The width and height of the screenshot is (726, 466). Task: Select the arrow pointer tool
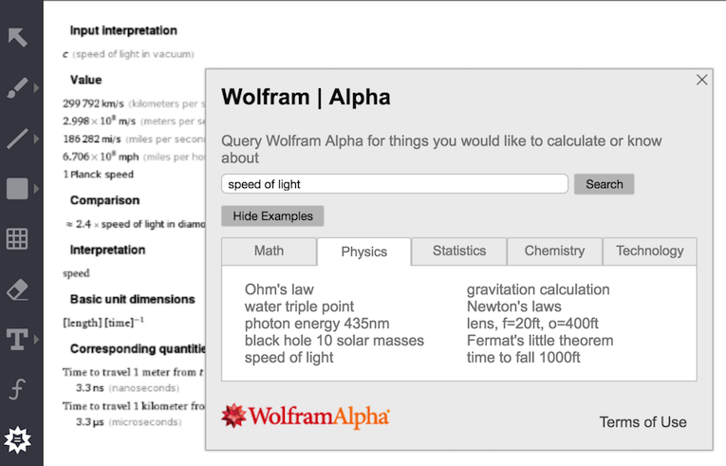pos(17,38)
